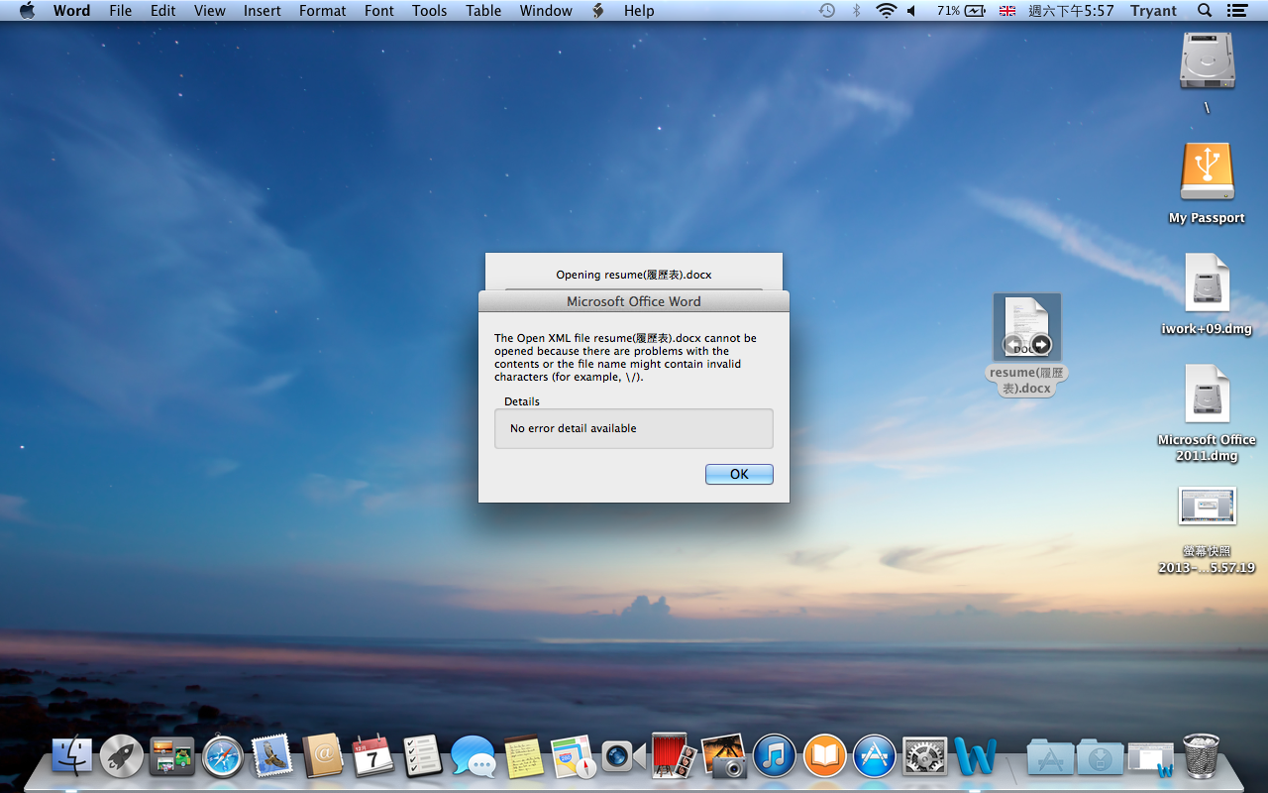Open the Help menu

tap(639, 11)
